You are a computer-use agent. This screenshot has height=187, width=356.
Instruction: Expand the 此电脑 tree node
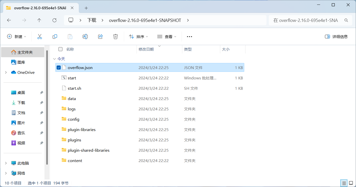[6, 163]
